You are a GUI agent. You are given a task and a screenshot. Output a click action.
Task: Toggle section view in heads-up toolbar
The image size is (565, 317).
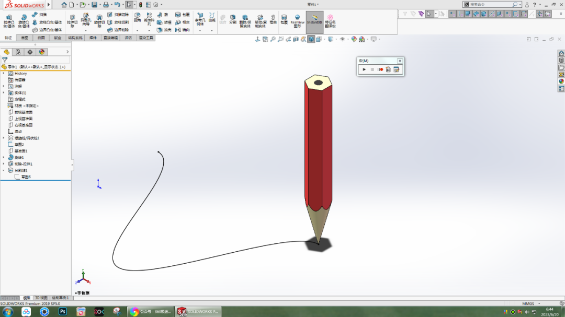pyautogui.click(x=296, y=39)
